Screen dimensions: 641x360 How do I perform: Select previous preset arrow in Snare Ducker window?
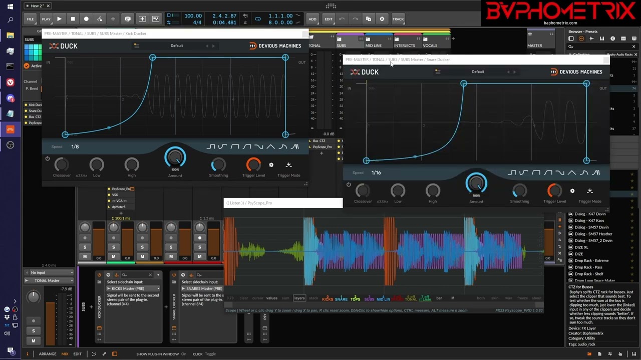pyautogui.click(x=508, y=72)
